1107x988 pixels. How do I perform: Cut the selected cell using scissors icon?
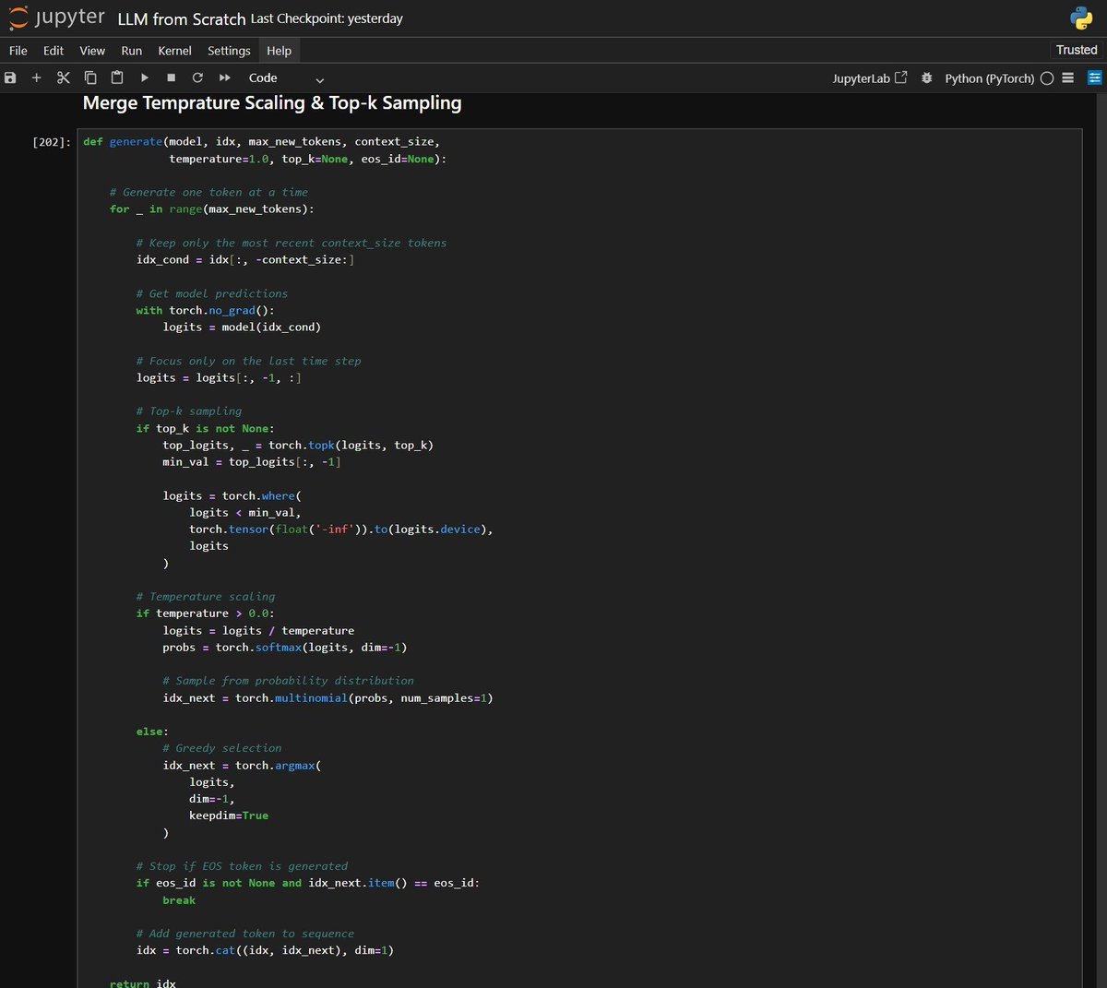[x=64, y=78]
